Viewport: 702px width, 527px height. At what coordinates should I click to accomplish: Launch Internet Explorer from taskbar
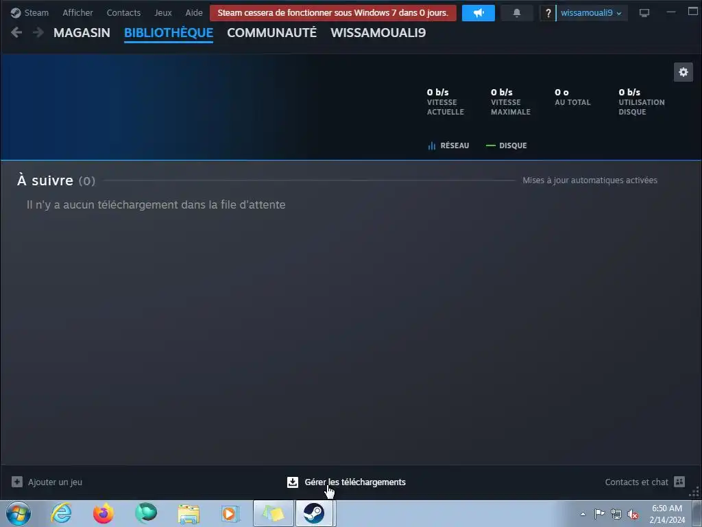pos(61,513)
